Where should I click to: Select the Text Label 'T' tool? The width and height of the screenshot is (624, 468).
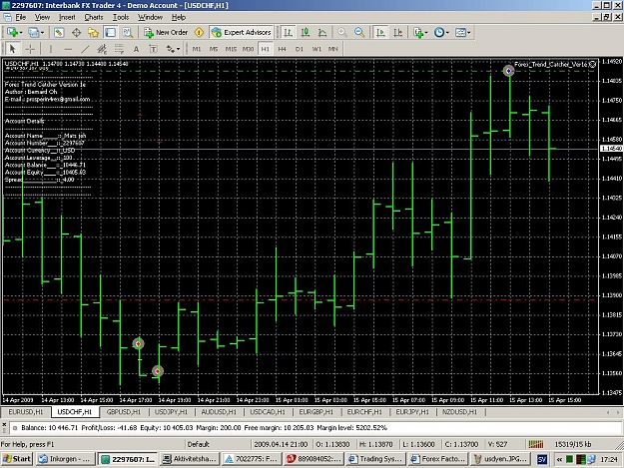(153, 49)
